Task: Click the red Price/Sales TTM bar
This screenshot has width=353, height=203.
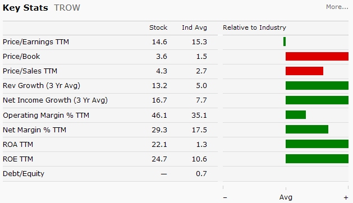Action: pos(304,71)
